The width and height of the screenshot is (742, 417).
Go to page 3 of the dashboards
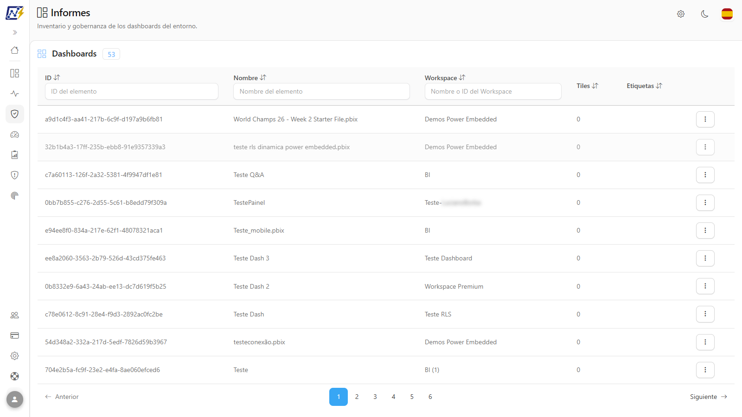pyautogui.click(x=375, y=397)
